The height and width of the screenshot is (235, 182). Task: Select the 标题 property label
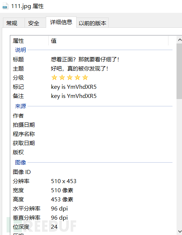click(18, 59)
